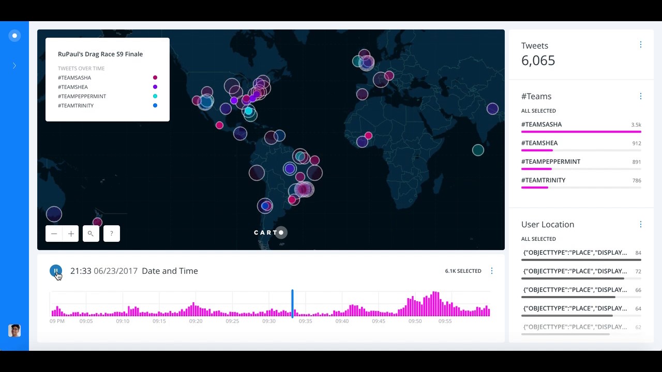Click the CARTO logo on map
This screenshot has width=662, height=372.
click(x=270, y=233)
